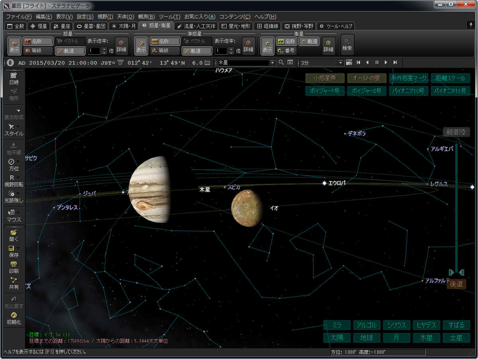This screenshot has height=359, width=478.
Task: Increase planet display magnification stepper
Action: [104, 49]
